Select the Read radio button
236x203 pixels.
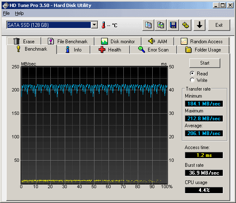point(192,73)
